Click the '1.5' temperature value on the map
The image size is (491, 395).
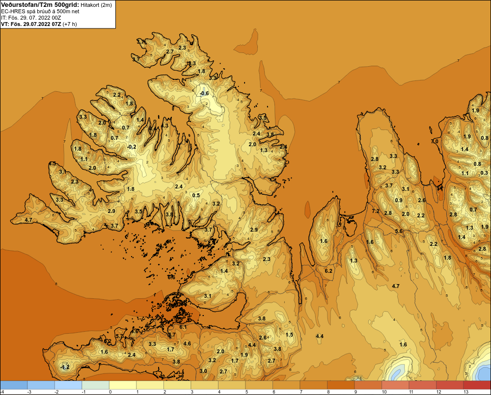pos(289,335)
